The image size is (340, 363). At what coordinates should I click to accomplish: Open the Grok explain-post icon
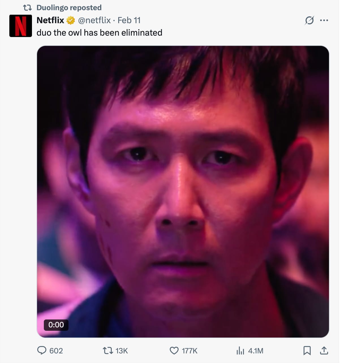pos(309,20)
